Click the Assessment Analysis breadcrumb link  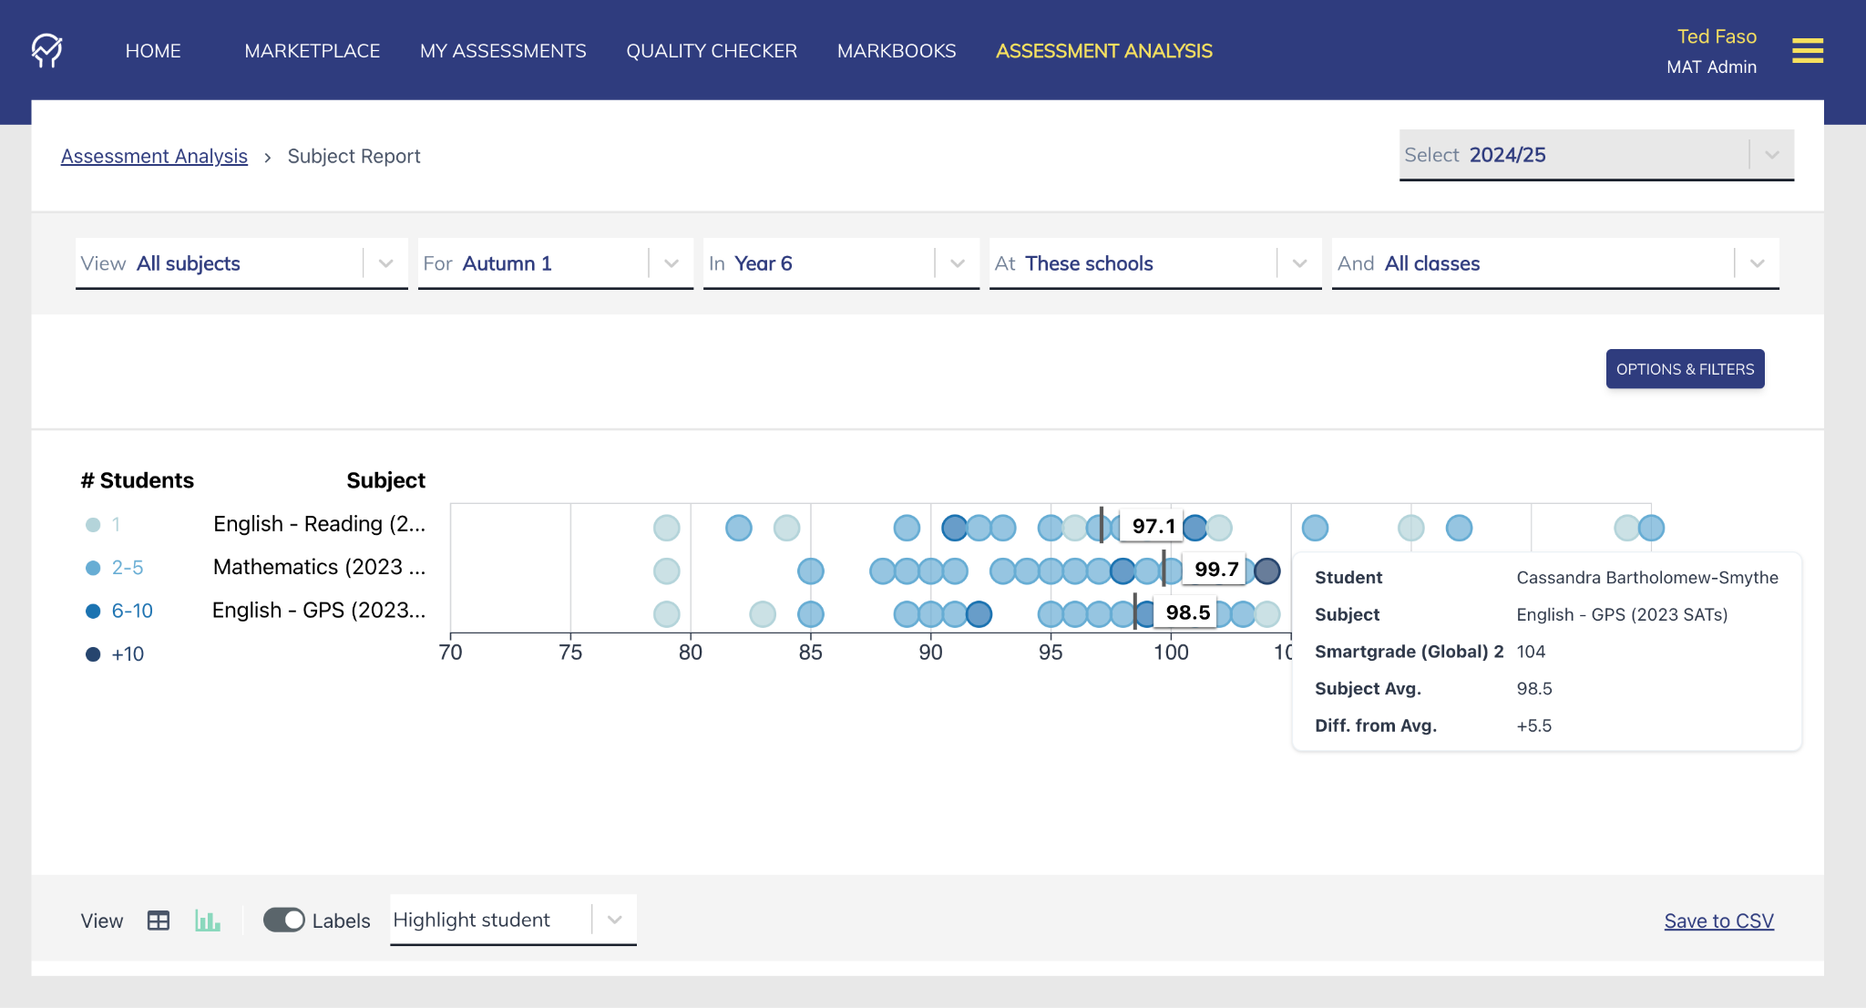[154, 156]
